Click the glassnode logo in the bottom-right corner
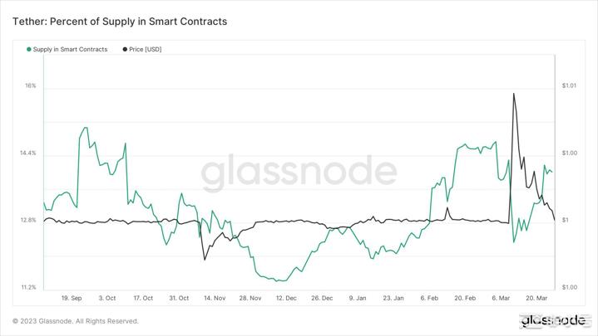The width and height of the screenshot is (598, 336). 552,321
